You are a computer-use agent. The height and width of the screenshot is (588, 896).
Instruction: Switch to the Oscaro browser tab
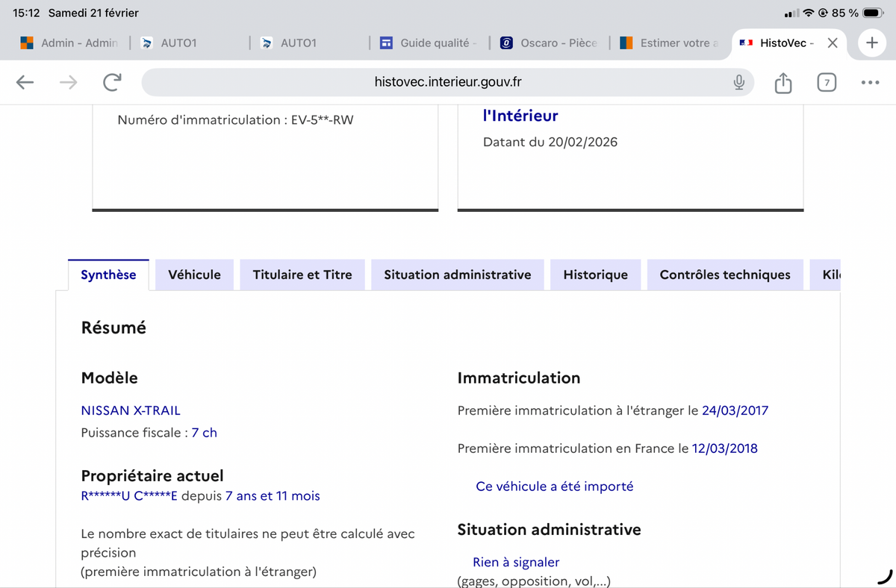(x=550, y=43)
